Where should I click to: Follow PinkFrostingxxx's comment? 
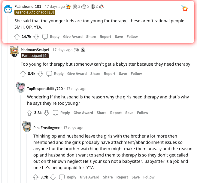tap(149, 177)
